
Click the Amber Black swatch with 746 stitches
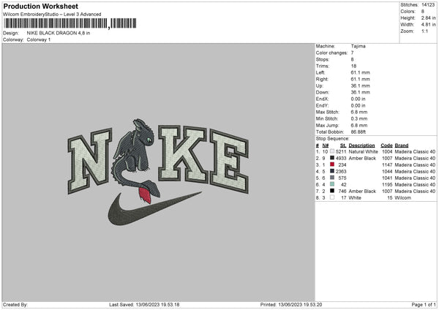(x=332, y=191)
